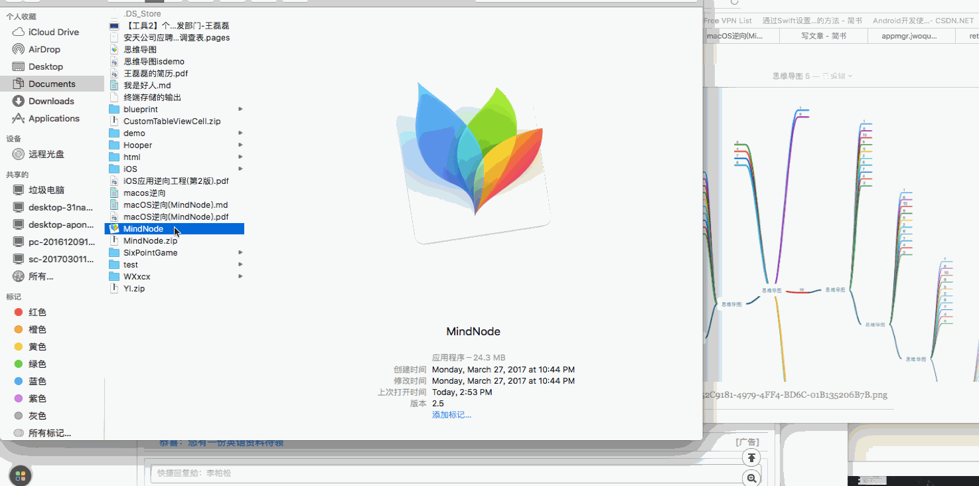The width and height of the screenshot is (979, 486).
Task: Open shared computer 垃圾电脑
Action: click(46, 190)
